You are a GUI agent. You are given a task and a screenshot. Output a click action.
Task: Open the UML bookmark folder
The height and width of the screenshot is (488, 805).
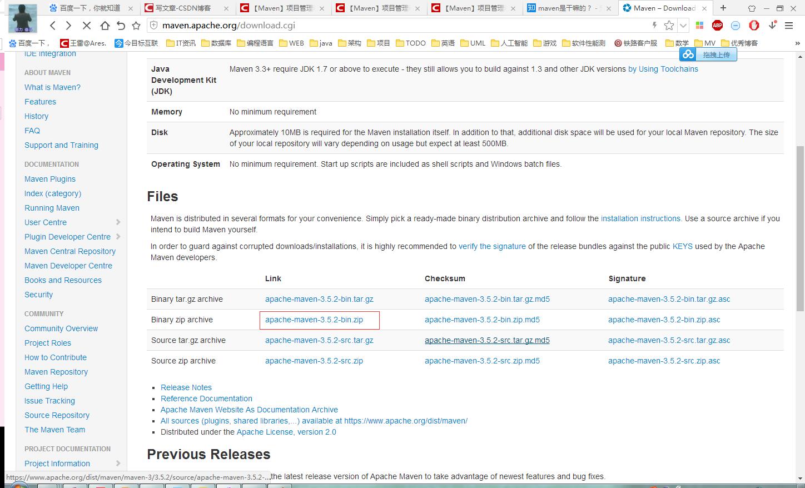pyautogui.click(x=473, y=43)
